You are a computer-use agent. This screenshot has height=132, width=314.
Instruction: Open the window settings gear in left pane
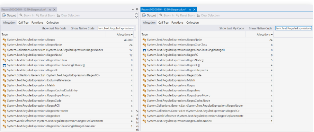137,10
